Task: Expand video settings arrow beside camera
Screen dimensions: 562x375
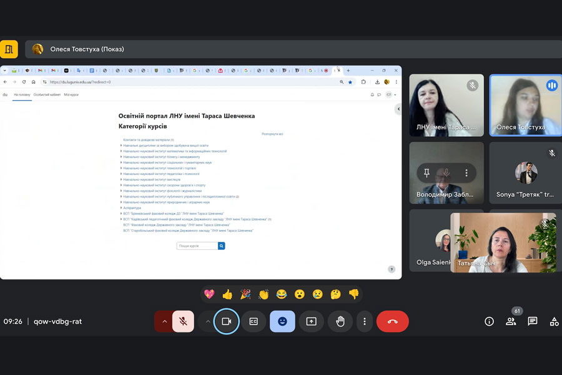Action: 207,321
